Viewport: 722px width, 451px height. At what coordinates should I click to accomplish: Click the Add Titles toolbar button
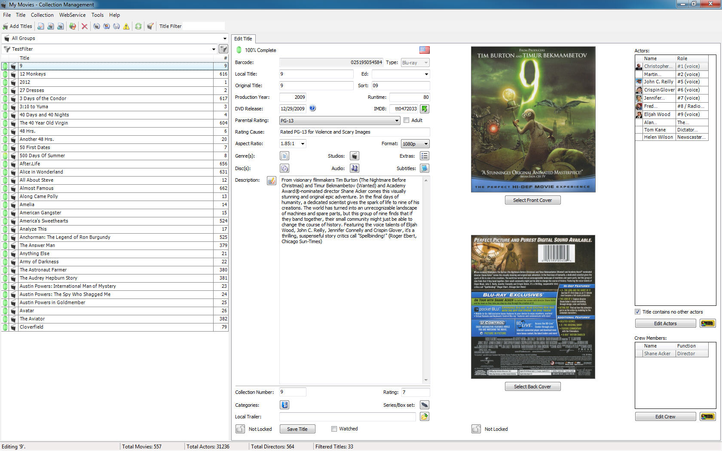(x=18, y=26)
